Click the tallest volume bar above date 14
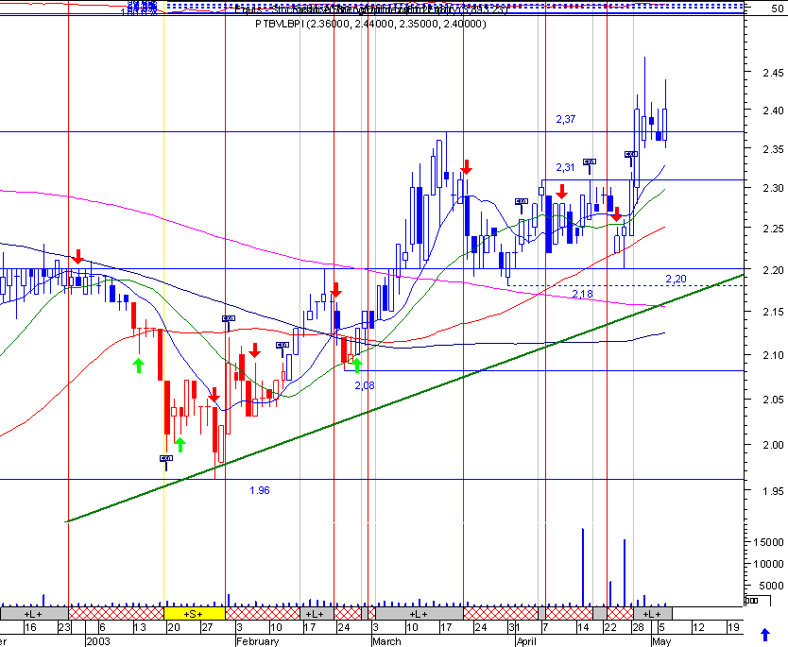The image size is (788, 647). [x=583, y=567]
